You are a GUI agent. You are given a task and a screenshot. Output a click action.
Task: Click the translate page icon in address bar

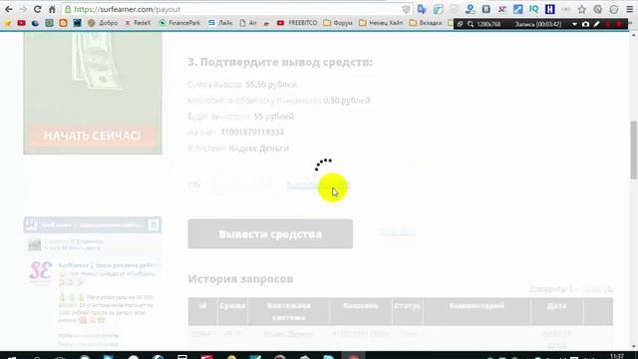(422, 9)
